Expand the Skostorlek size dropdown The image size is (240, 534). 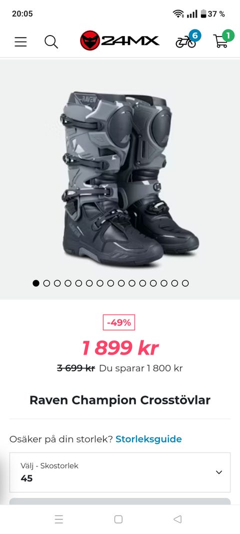120,472
